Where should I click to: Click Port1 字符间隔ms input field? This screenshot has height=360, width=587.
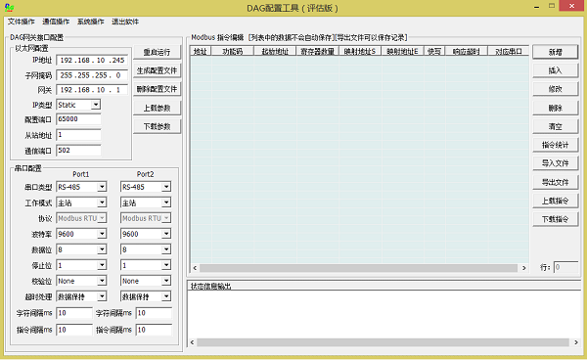(x=74, y=313)
